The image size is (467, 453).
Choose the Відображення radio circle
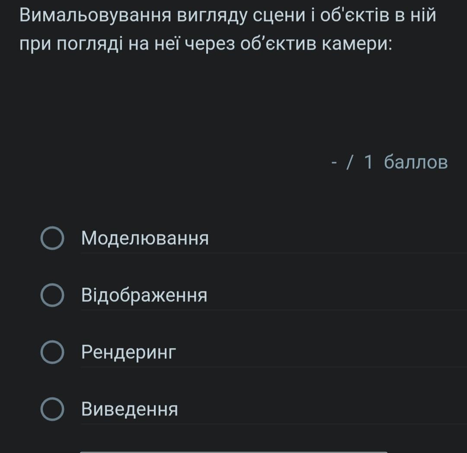(52, 295)
